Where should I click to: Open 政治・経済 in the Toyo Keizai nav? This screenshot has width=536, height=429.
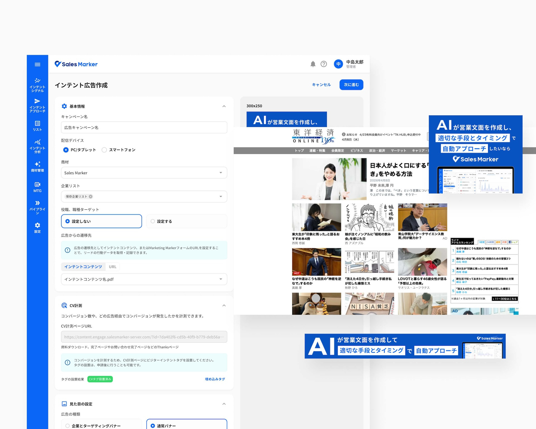pos(377,151)
